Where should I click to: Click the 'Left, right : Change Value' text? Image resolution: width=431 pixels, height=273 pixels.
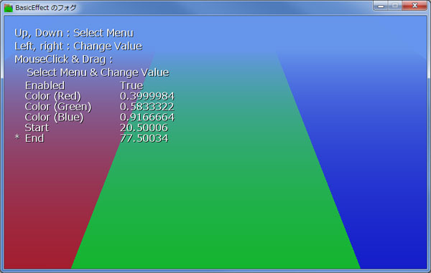click(78, 47)
